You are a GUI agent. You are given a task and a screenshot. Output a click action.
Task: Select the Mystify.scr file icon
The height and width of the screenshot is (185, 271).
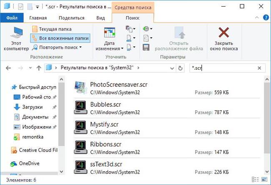click(80, 127)
